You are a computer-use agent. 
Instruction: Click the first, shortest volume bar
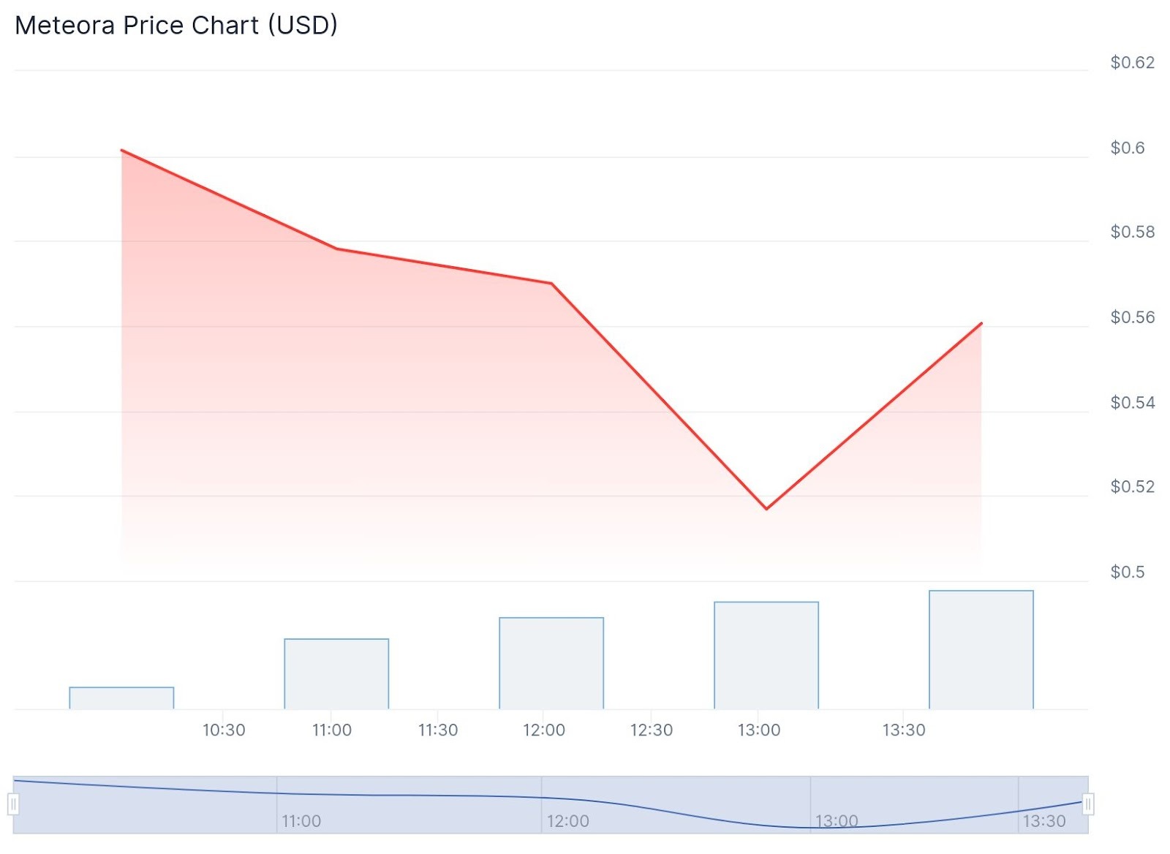point(121,698)
